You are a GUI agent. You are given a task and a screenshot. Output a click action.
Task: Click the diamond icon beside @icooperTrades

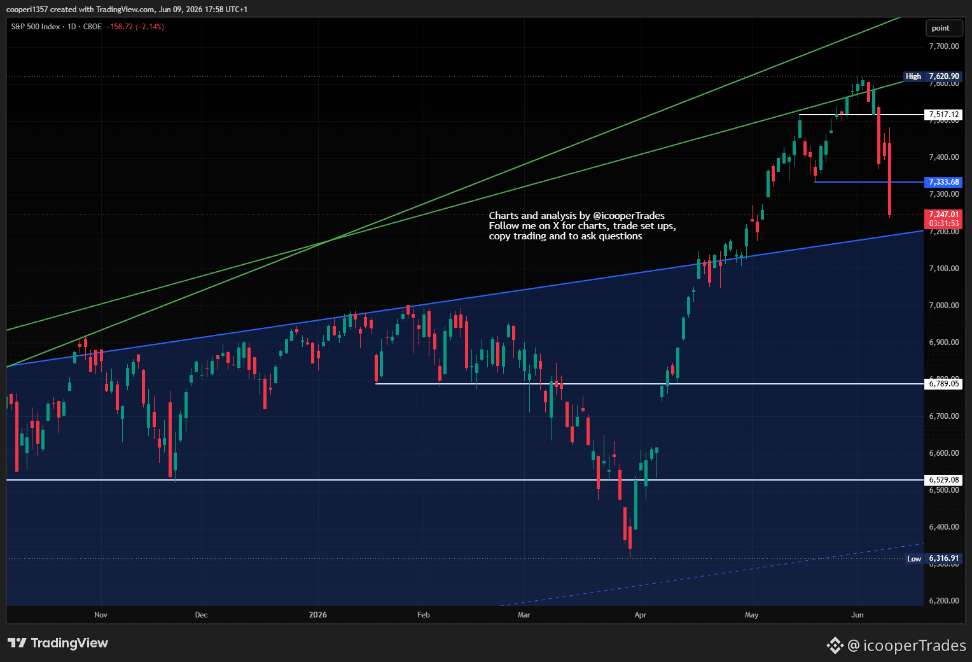(x=835, y=645)
